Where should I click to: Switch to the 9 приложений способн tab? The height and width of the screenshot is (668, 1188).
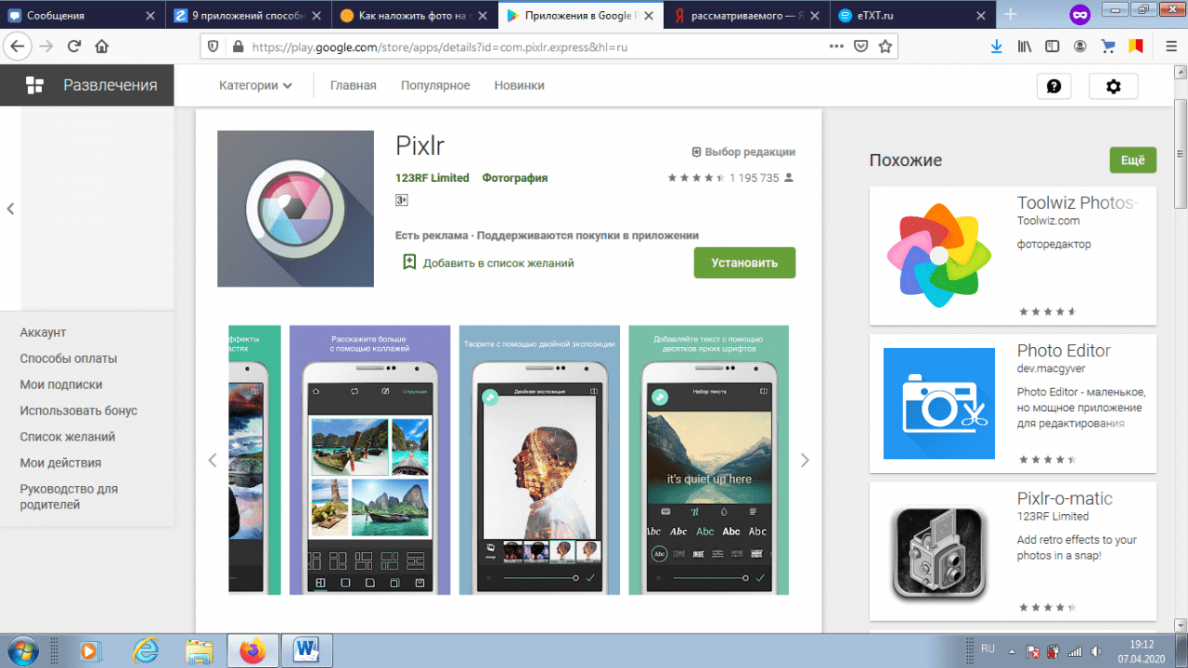click(247, 15)
